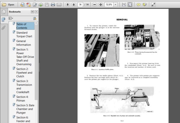Viewport: 180px width, 123px height.
Task: Open Section 3: Transmission and Crankshaft bookmark
Action: pyautogui.click(x=24, y=87)
